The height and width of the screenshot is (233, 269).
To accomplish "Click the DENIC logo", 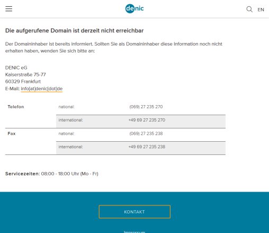I will point(134,8).
